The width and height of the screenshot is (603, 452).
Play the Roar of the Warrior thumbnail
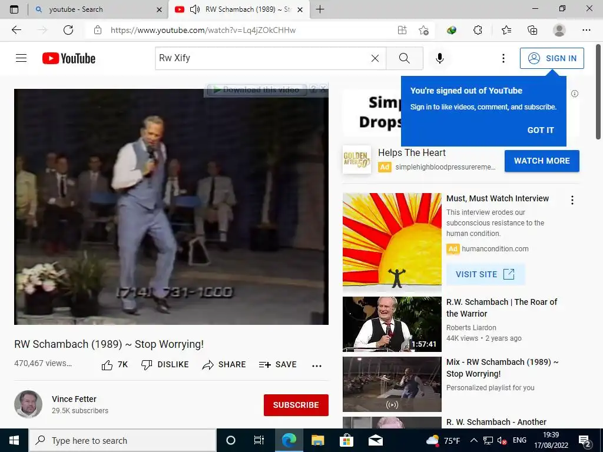(x=392, y=324)
